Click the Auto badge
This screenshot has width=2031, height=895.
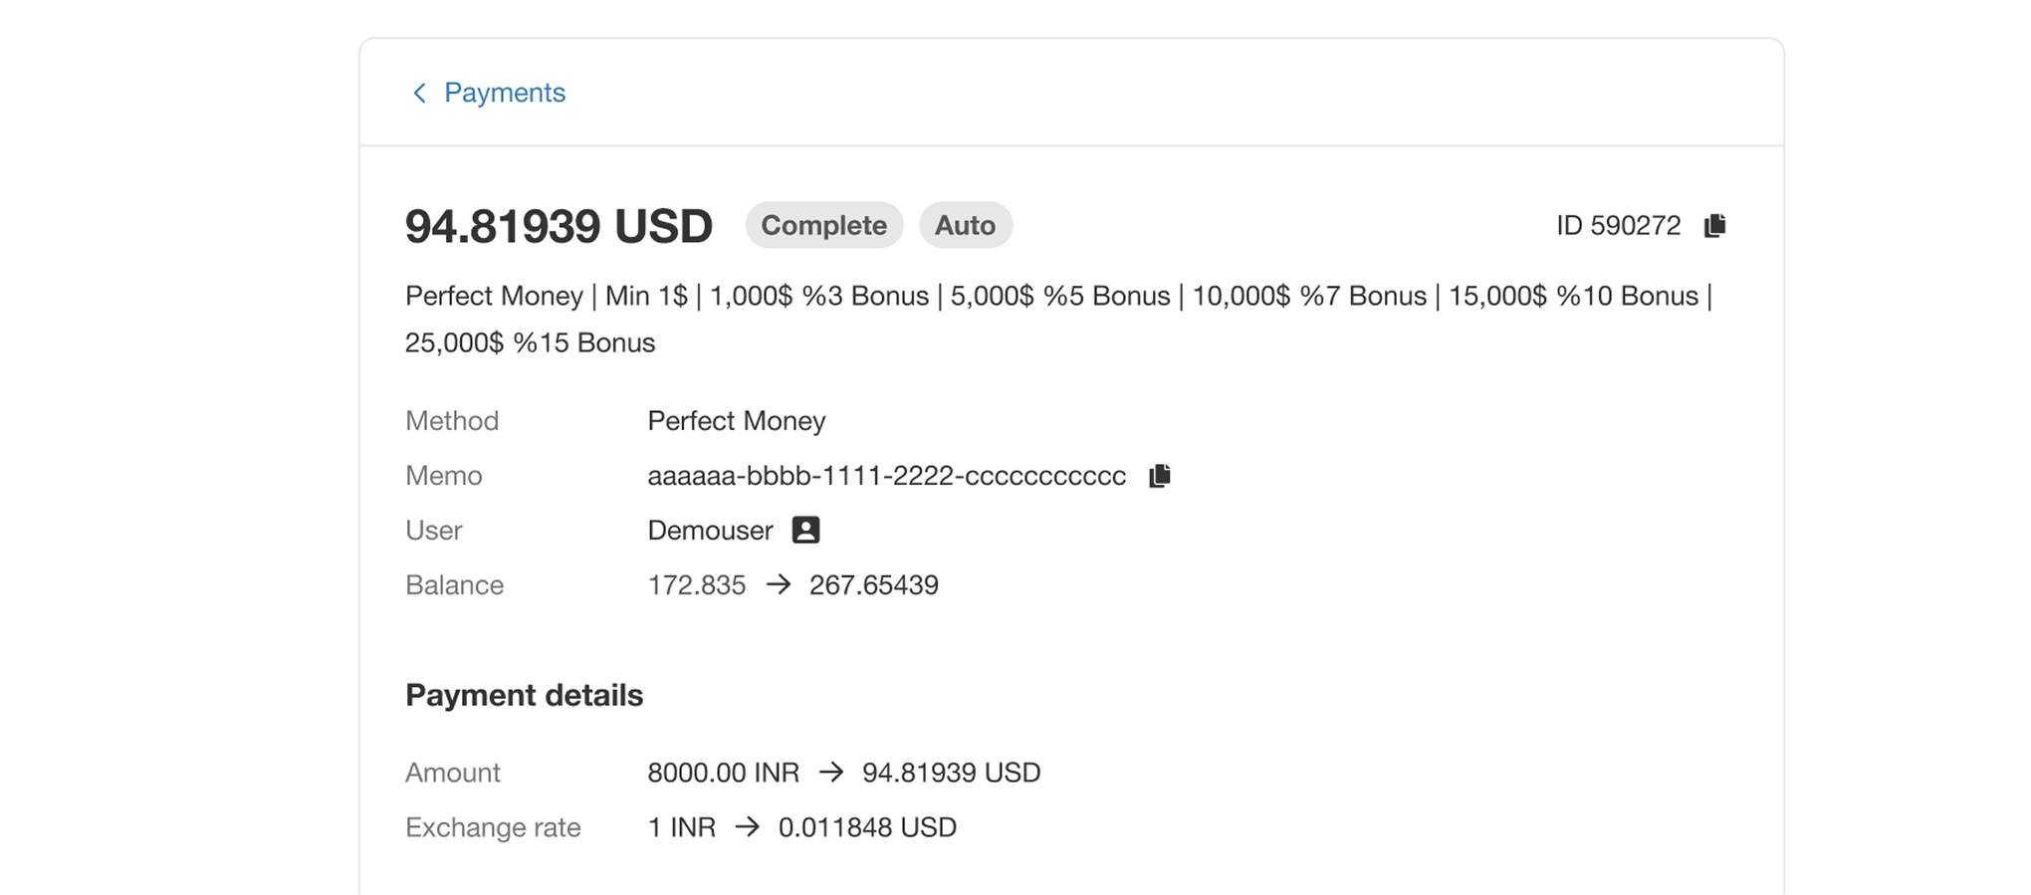(965, 226)
